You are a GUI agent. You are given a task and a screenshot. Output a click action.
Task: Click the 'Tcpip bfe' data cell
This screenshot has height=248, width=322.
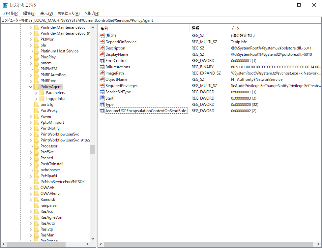tap(239, 42)
